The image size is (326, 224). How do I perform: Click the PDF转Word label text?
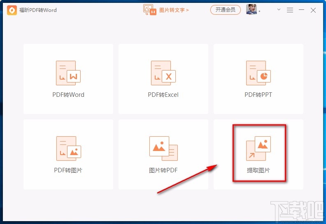click(x=68, y=95)
